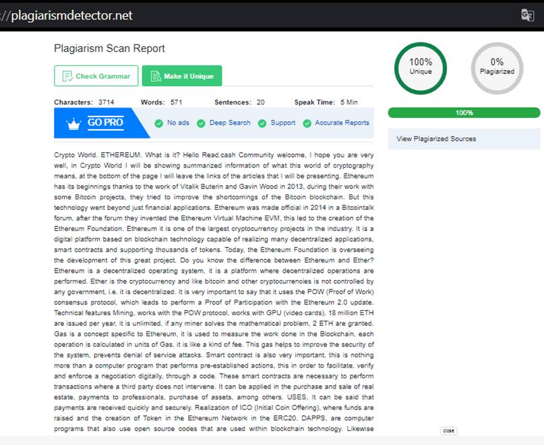Click the Speak Time: 5 Min value
This screenshot has height=445, width=544.
tap(326, 102)
